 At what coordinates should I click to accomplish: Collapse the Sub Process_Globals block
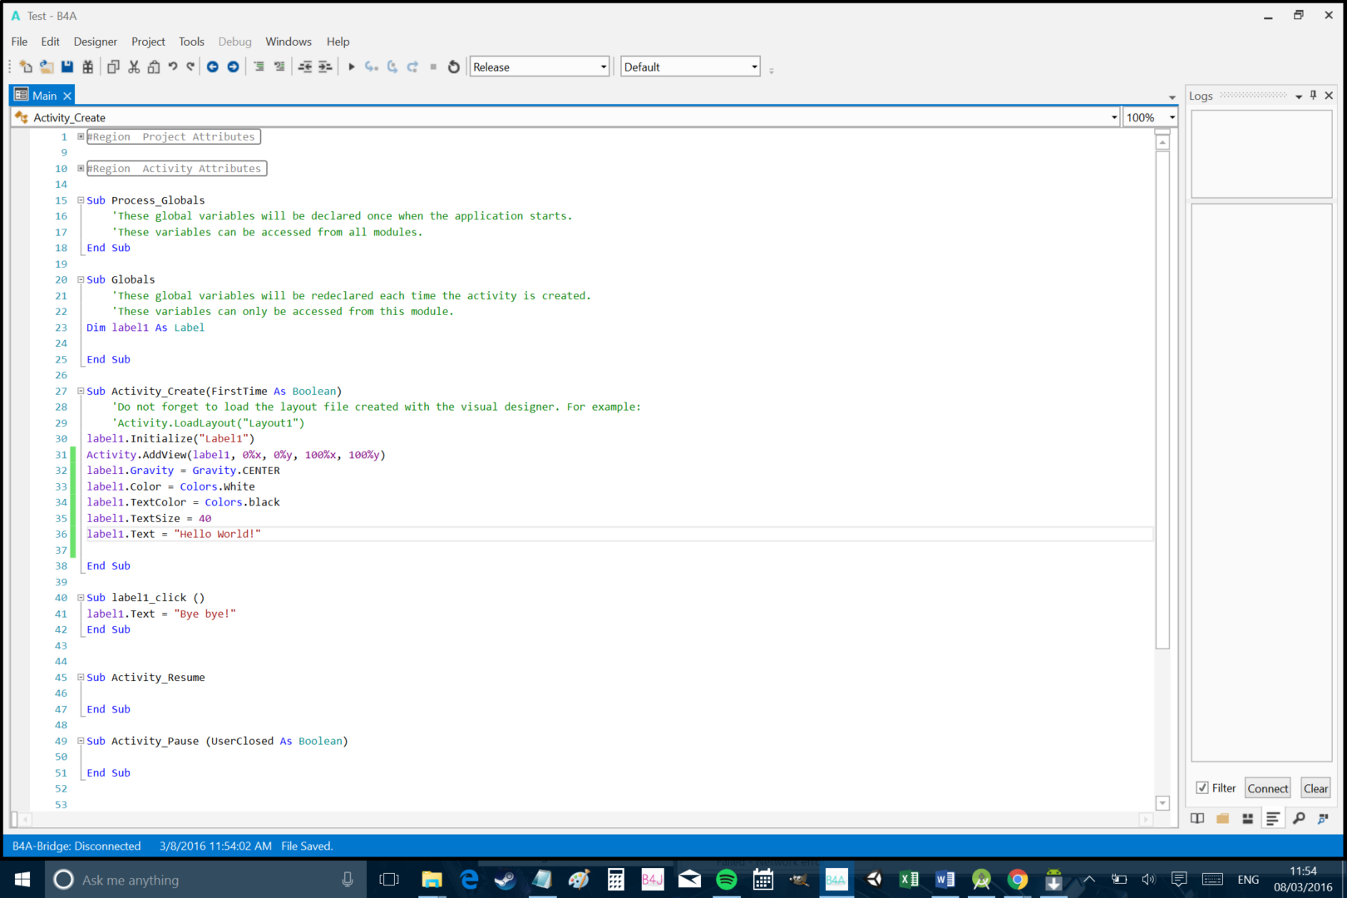[x=81, y=200]
